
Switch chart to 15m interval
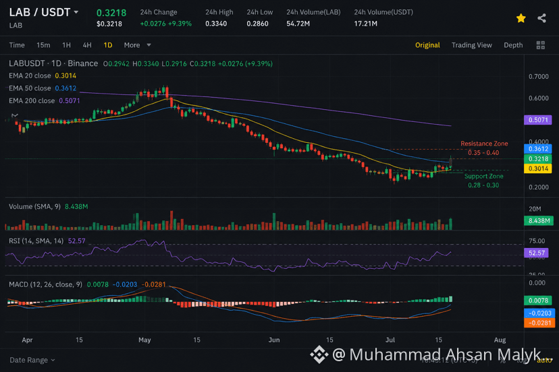[x=43, y=45]
